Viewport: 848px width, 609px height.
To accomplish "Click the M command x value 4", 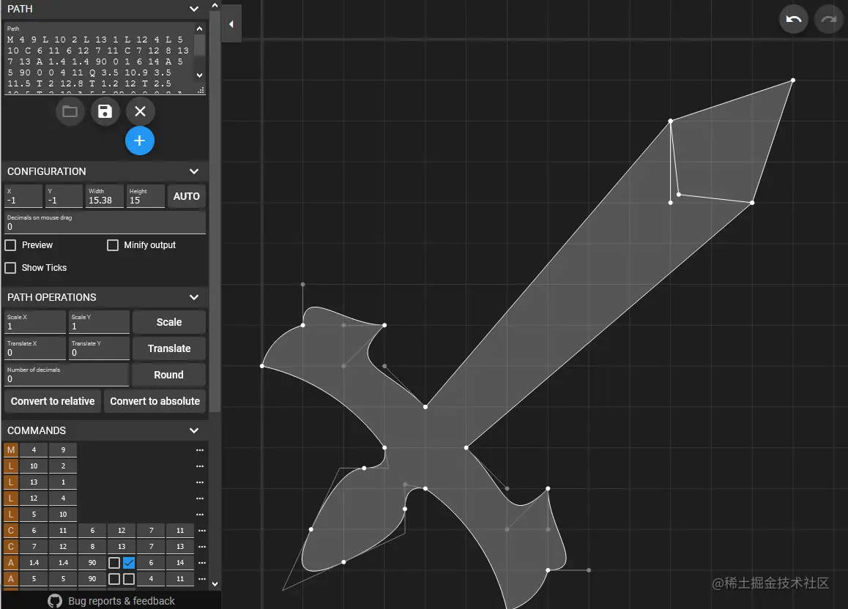I will (34, 450).
